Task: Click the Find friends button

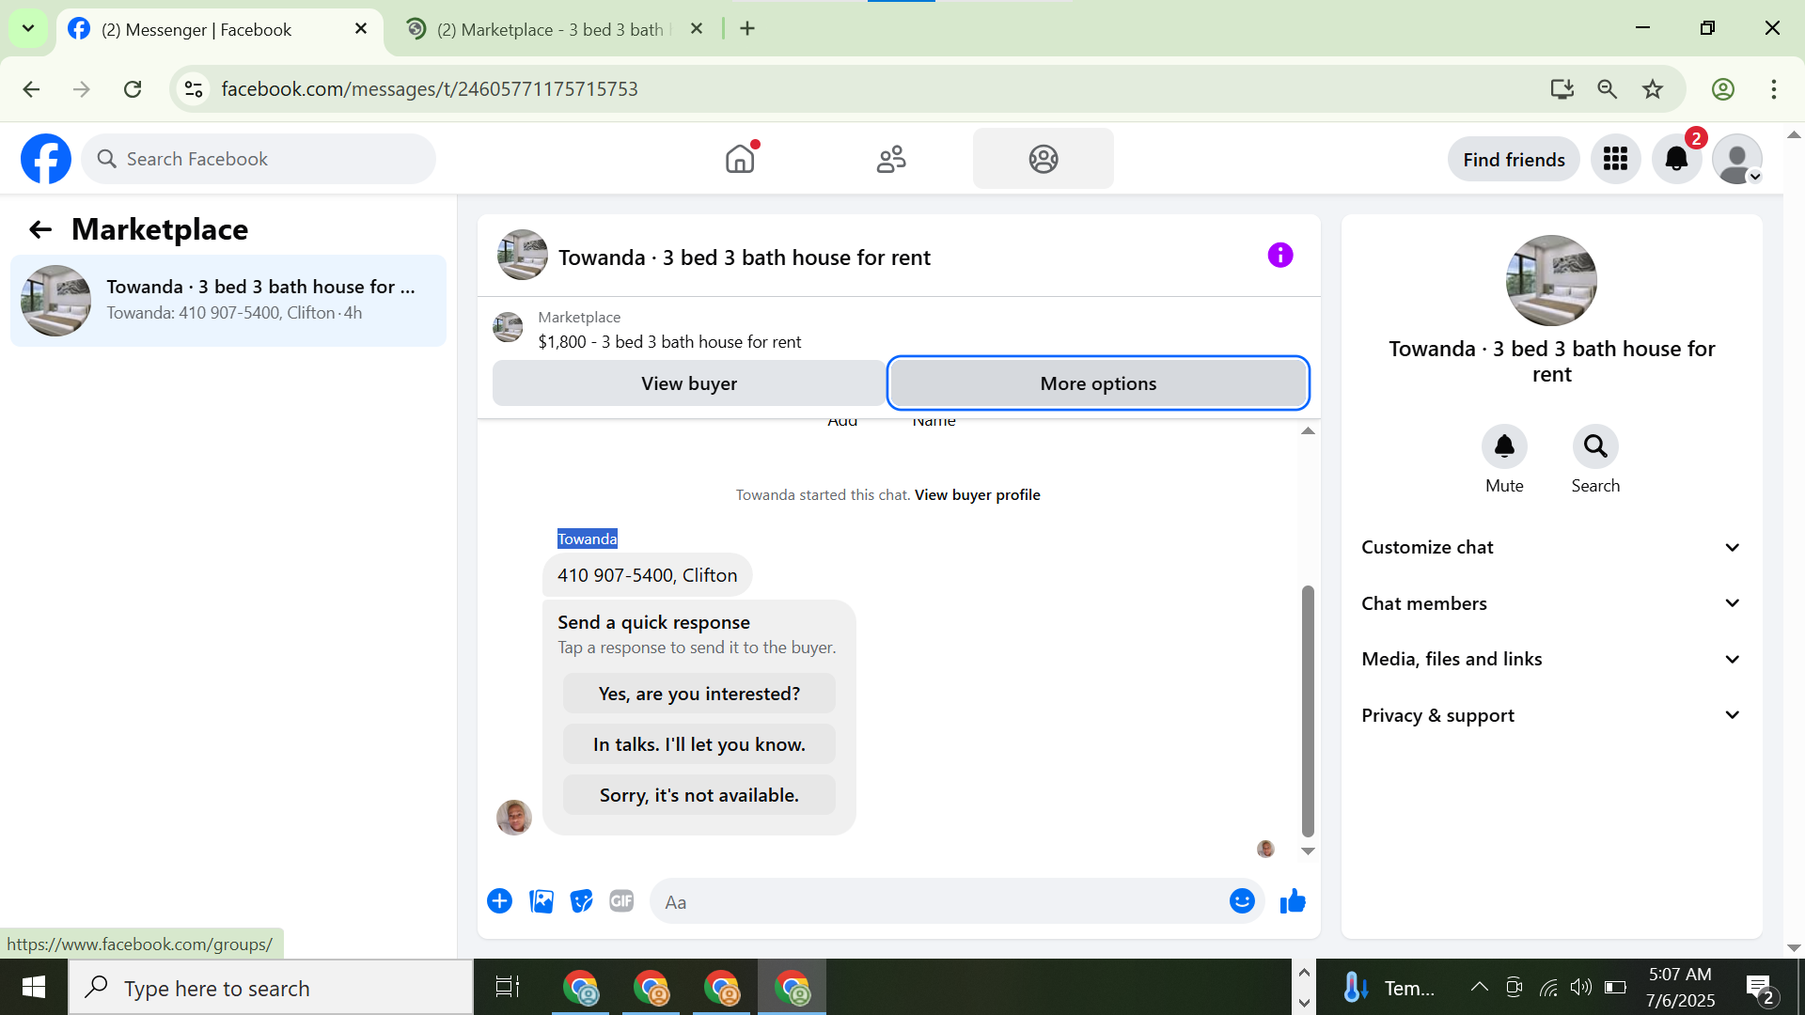Action: 1514,160
